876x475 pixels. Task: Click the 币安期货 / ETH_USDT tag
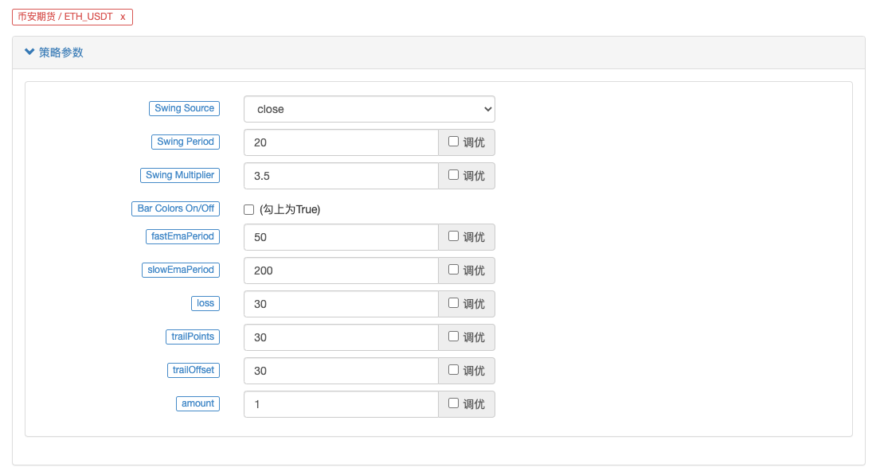click(65, 17)
